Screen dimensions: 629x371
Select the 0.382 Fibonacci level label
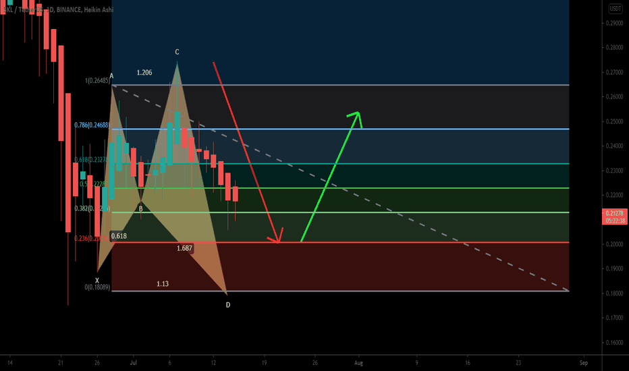pyautogui.click(x=92, y=208)
